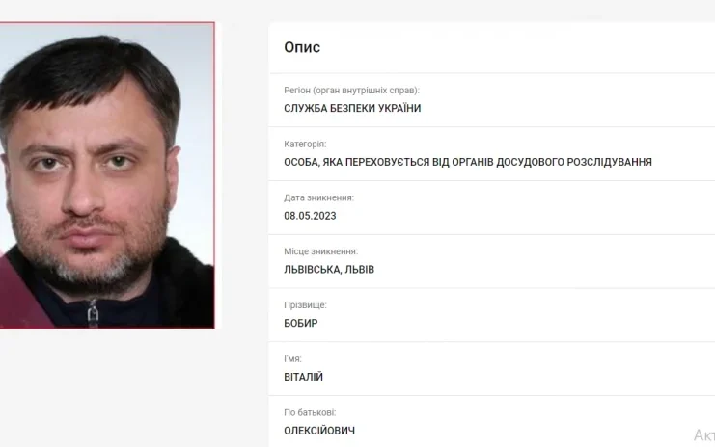Screen dimensions: 715x447
Task: Select the Категорія field label
Action: [x=305, y=144]
